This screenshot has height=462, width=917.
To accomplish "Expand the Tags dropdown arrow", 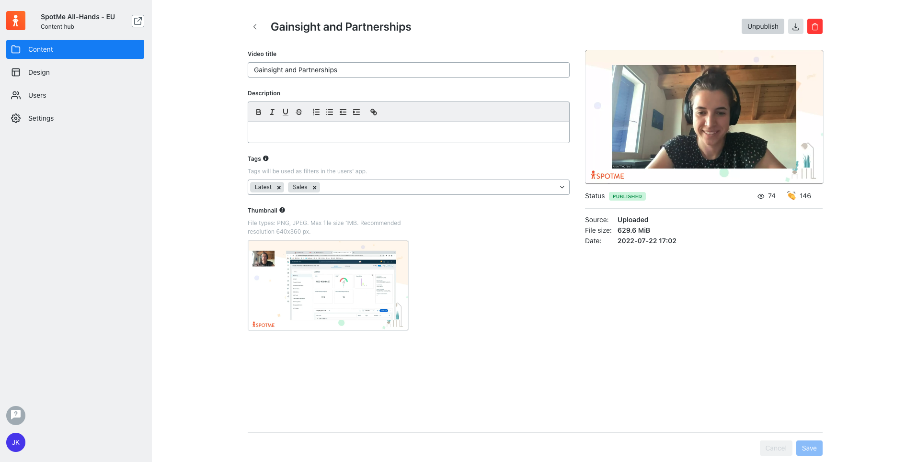I will [562, 187].
